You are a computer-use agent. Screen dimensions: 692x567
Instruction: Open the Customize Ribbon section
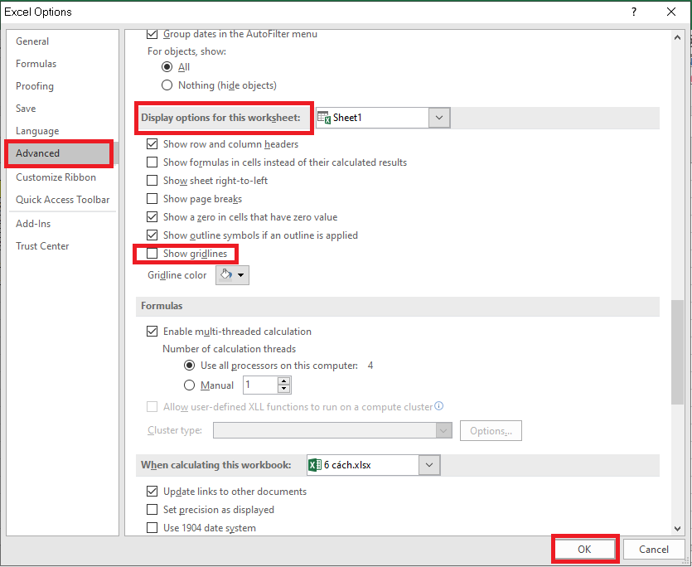click(x=56, y=177)
